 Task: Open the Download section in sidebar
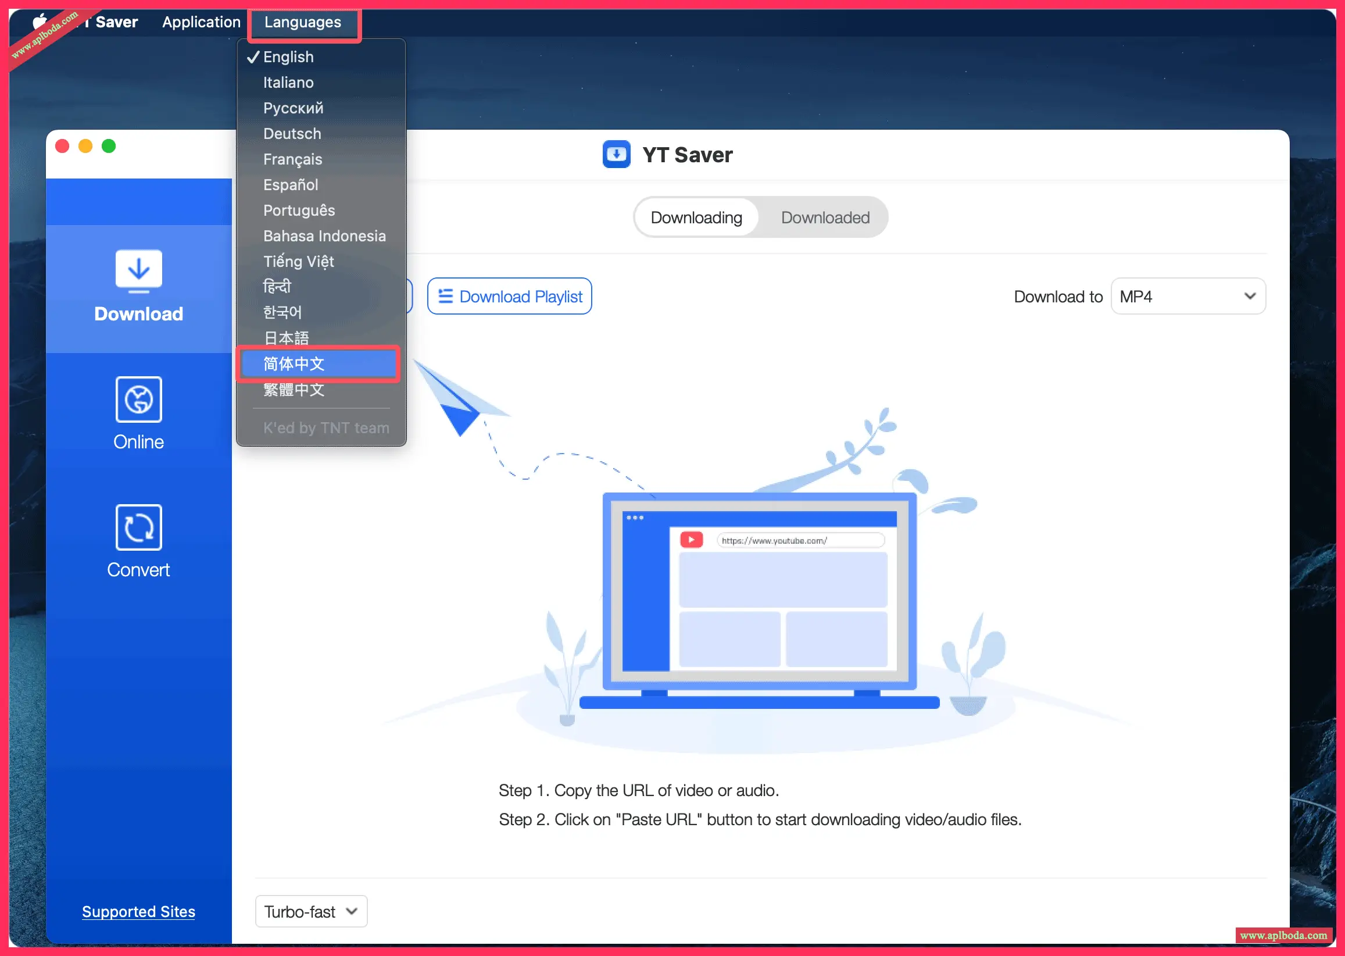(x=139, y=288)
